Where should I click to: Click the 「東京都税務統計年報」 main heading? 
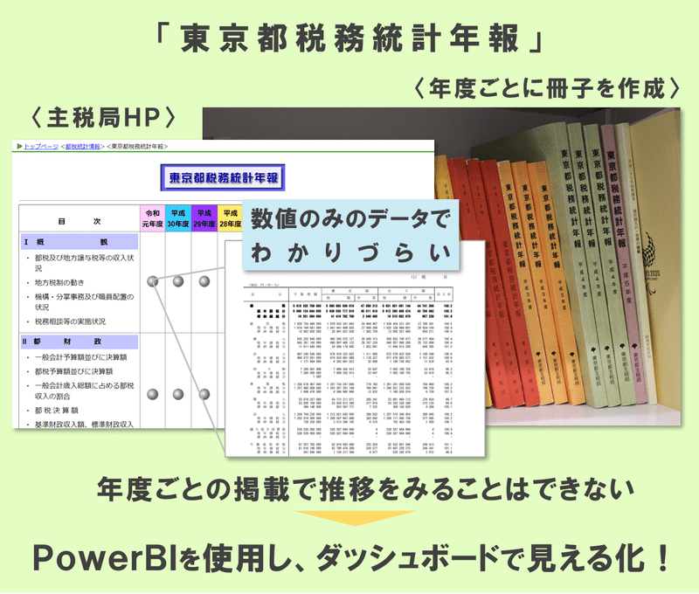[349, 38]
